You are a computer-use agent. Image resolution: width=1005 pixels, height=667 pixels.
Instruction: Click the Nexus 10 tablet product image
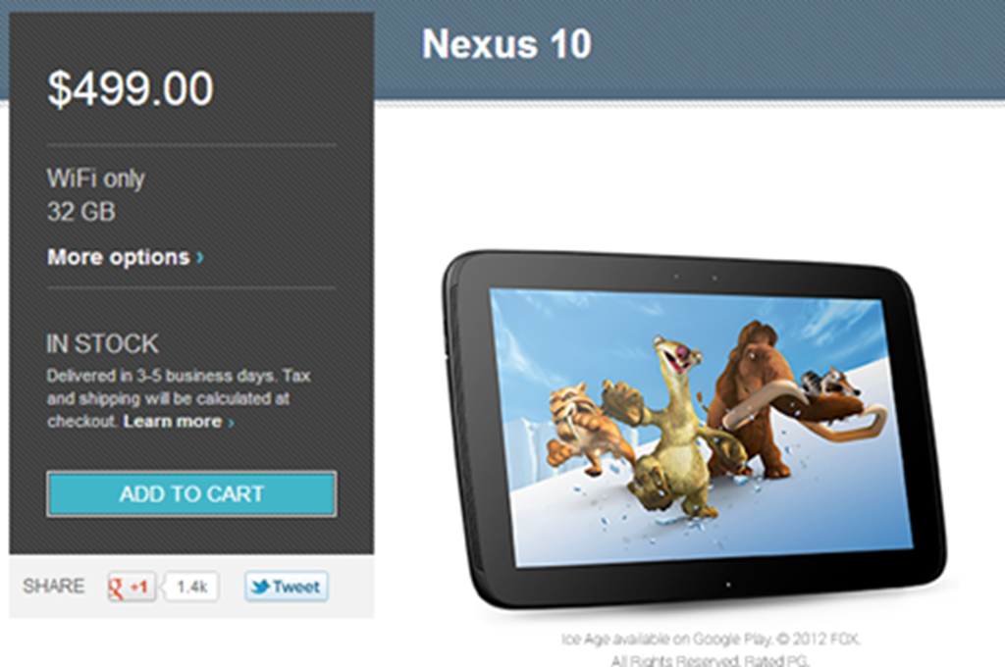[x=695, y=429]
